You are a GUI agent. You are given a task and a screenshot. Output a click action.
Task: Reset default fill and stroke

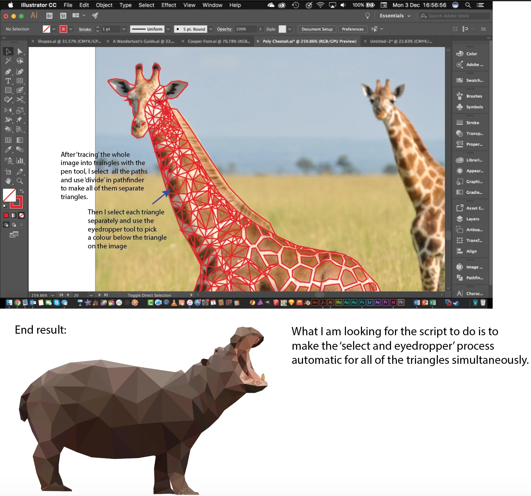pyautogui.click(x=5, y=206)
